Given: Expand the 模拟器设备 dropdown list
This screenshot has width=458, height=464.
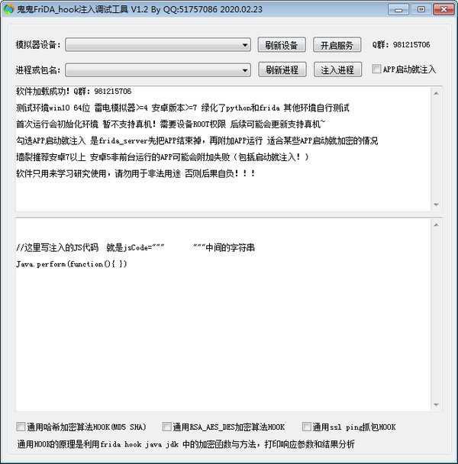Looking at the screenshot, I should (244, 45).
